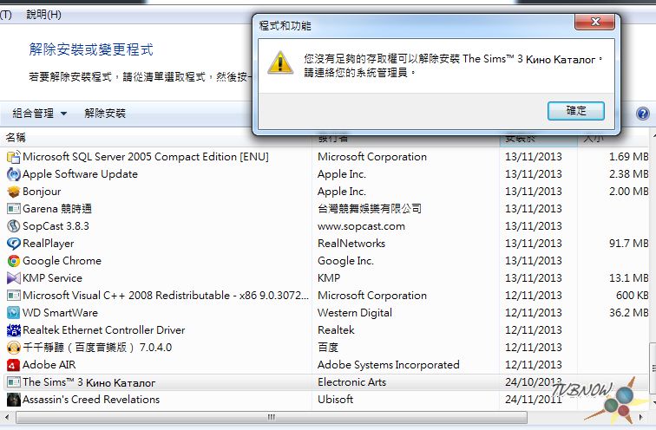Screen dimensions: 656x430
Task: Click the vertical scrollbar thumb
Action: pyautogui.click(x=653, y=368)
